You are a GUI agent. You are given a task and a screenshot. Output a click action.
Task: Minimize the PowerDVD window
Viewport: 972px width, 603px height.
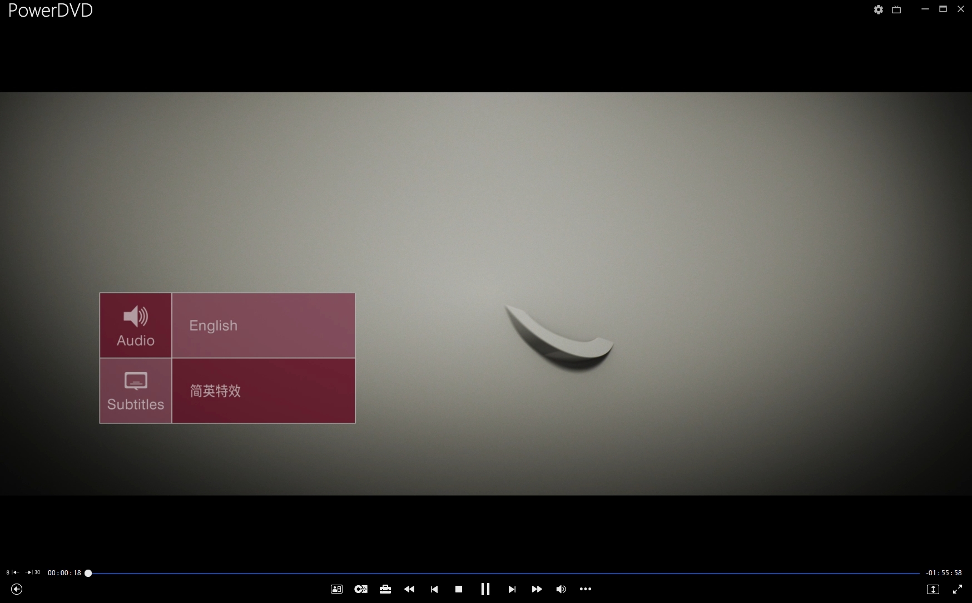tap(925, 9)
